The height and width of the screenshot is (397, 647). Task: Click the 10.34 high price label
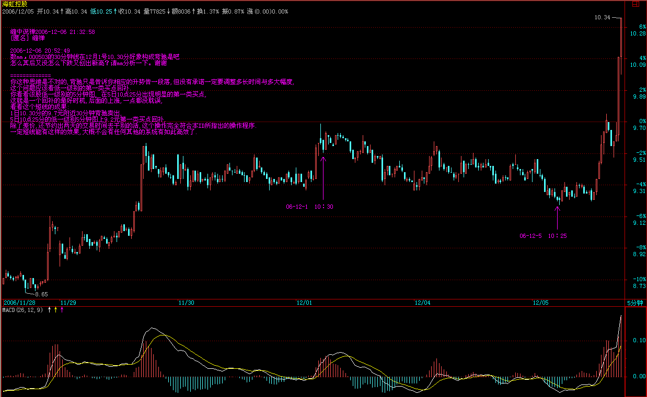(602, 18)
